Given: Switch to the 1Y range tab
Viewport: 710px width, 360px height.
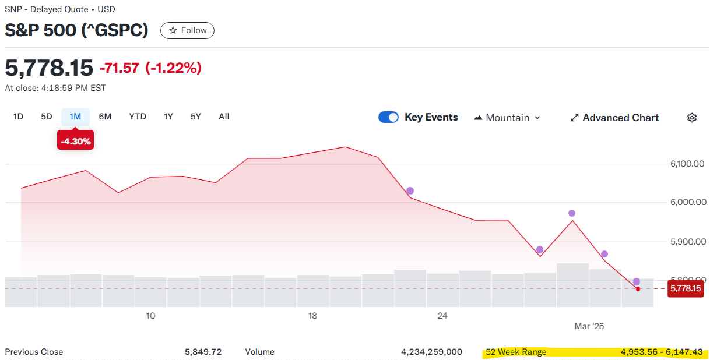Looking at the screenshot, I should [x=168, y=117].
